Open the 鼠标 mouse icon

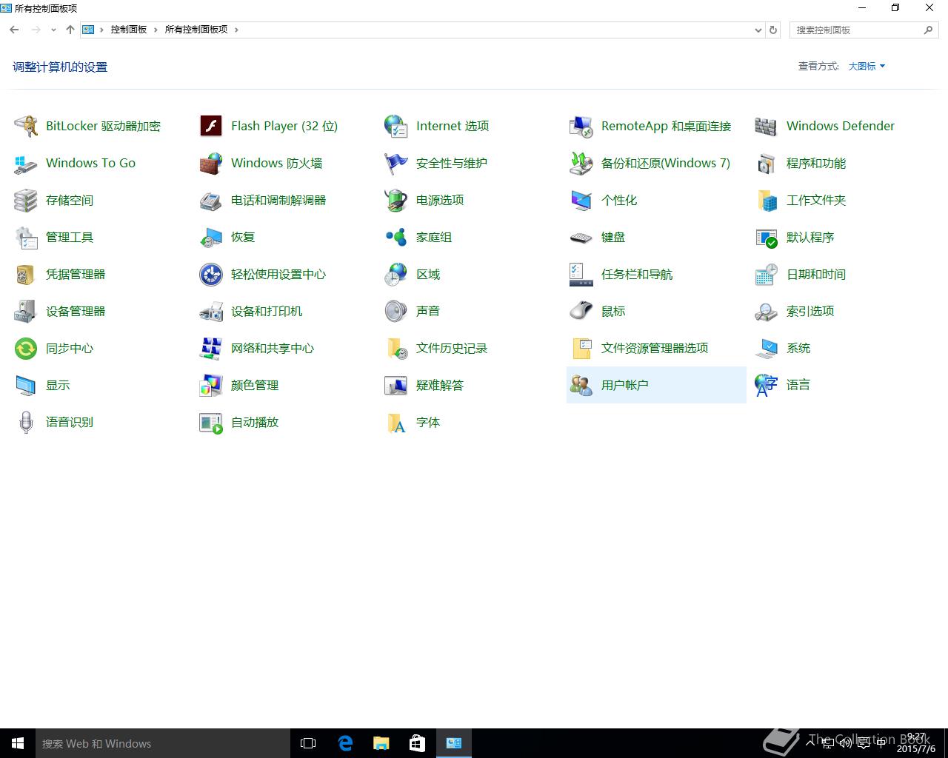(581, 311)
